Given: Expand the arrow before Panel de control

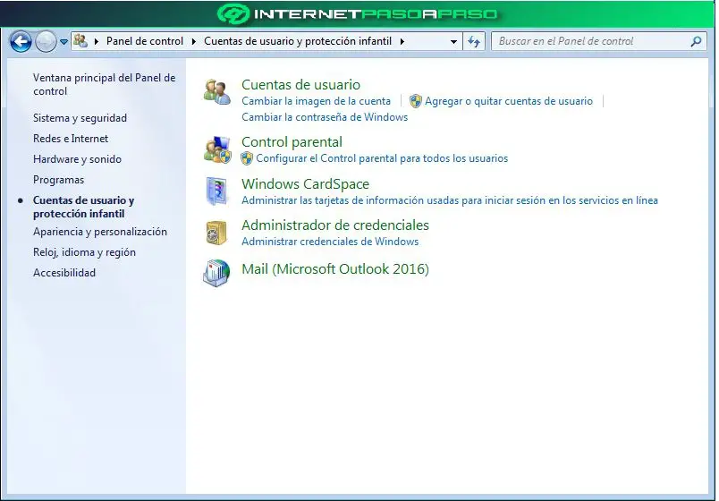Looking at the screenshot, I should pyautogui.click(x=97, y=41).
